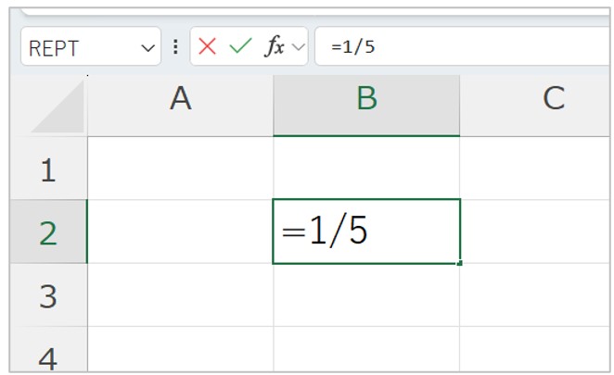Select column C header
The width and height of the screenshot is (614, 375).
[x=535, y=106]
